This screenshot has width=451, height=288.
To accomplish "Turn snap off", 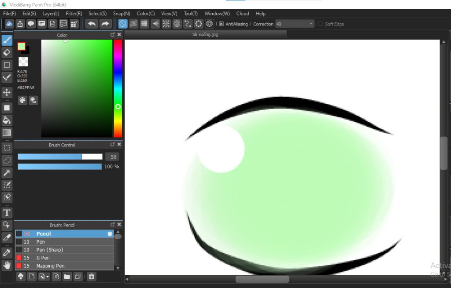I will coord(123,24).
